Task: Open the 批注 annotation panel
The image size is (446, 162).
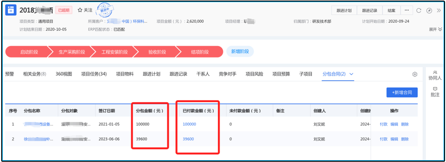Action: point(435,92)
